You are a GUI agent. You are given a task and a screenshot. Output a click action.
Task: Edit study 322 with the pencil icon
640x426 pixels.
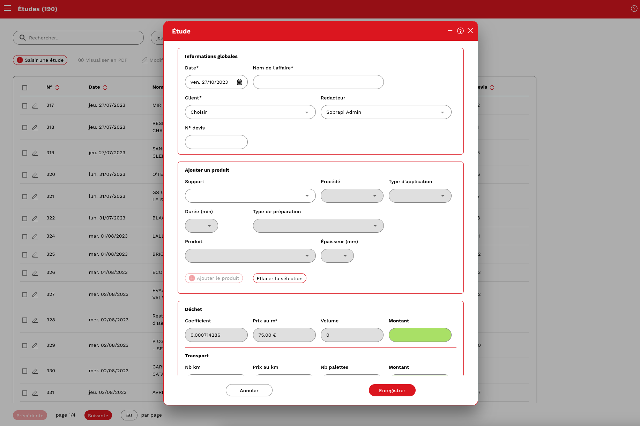[35, 218]
